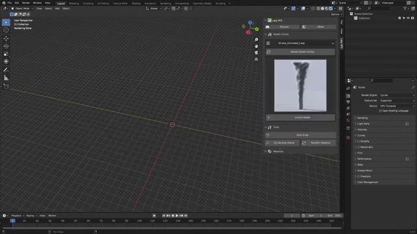Select the Select Box tool
Viewport: 417px width, 234px height.
[x=6, y=23]
